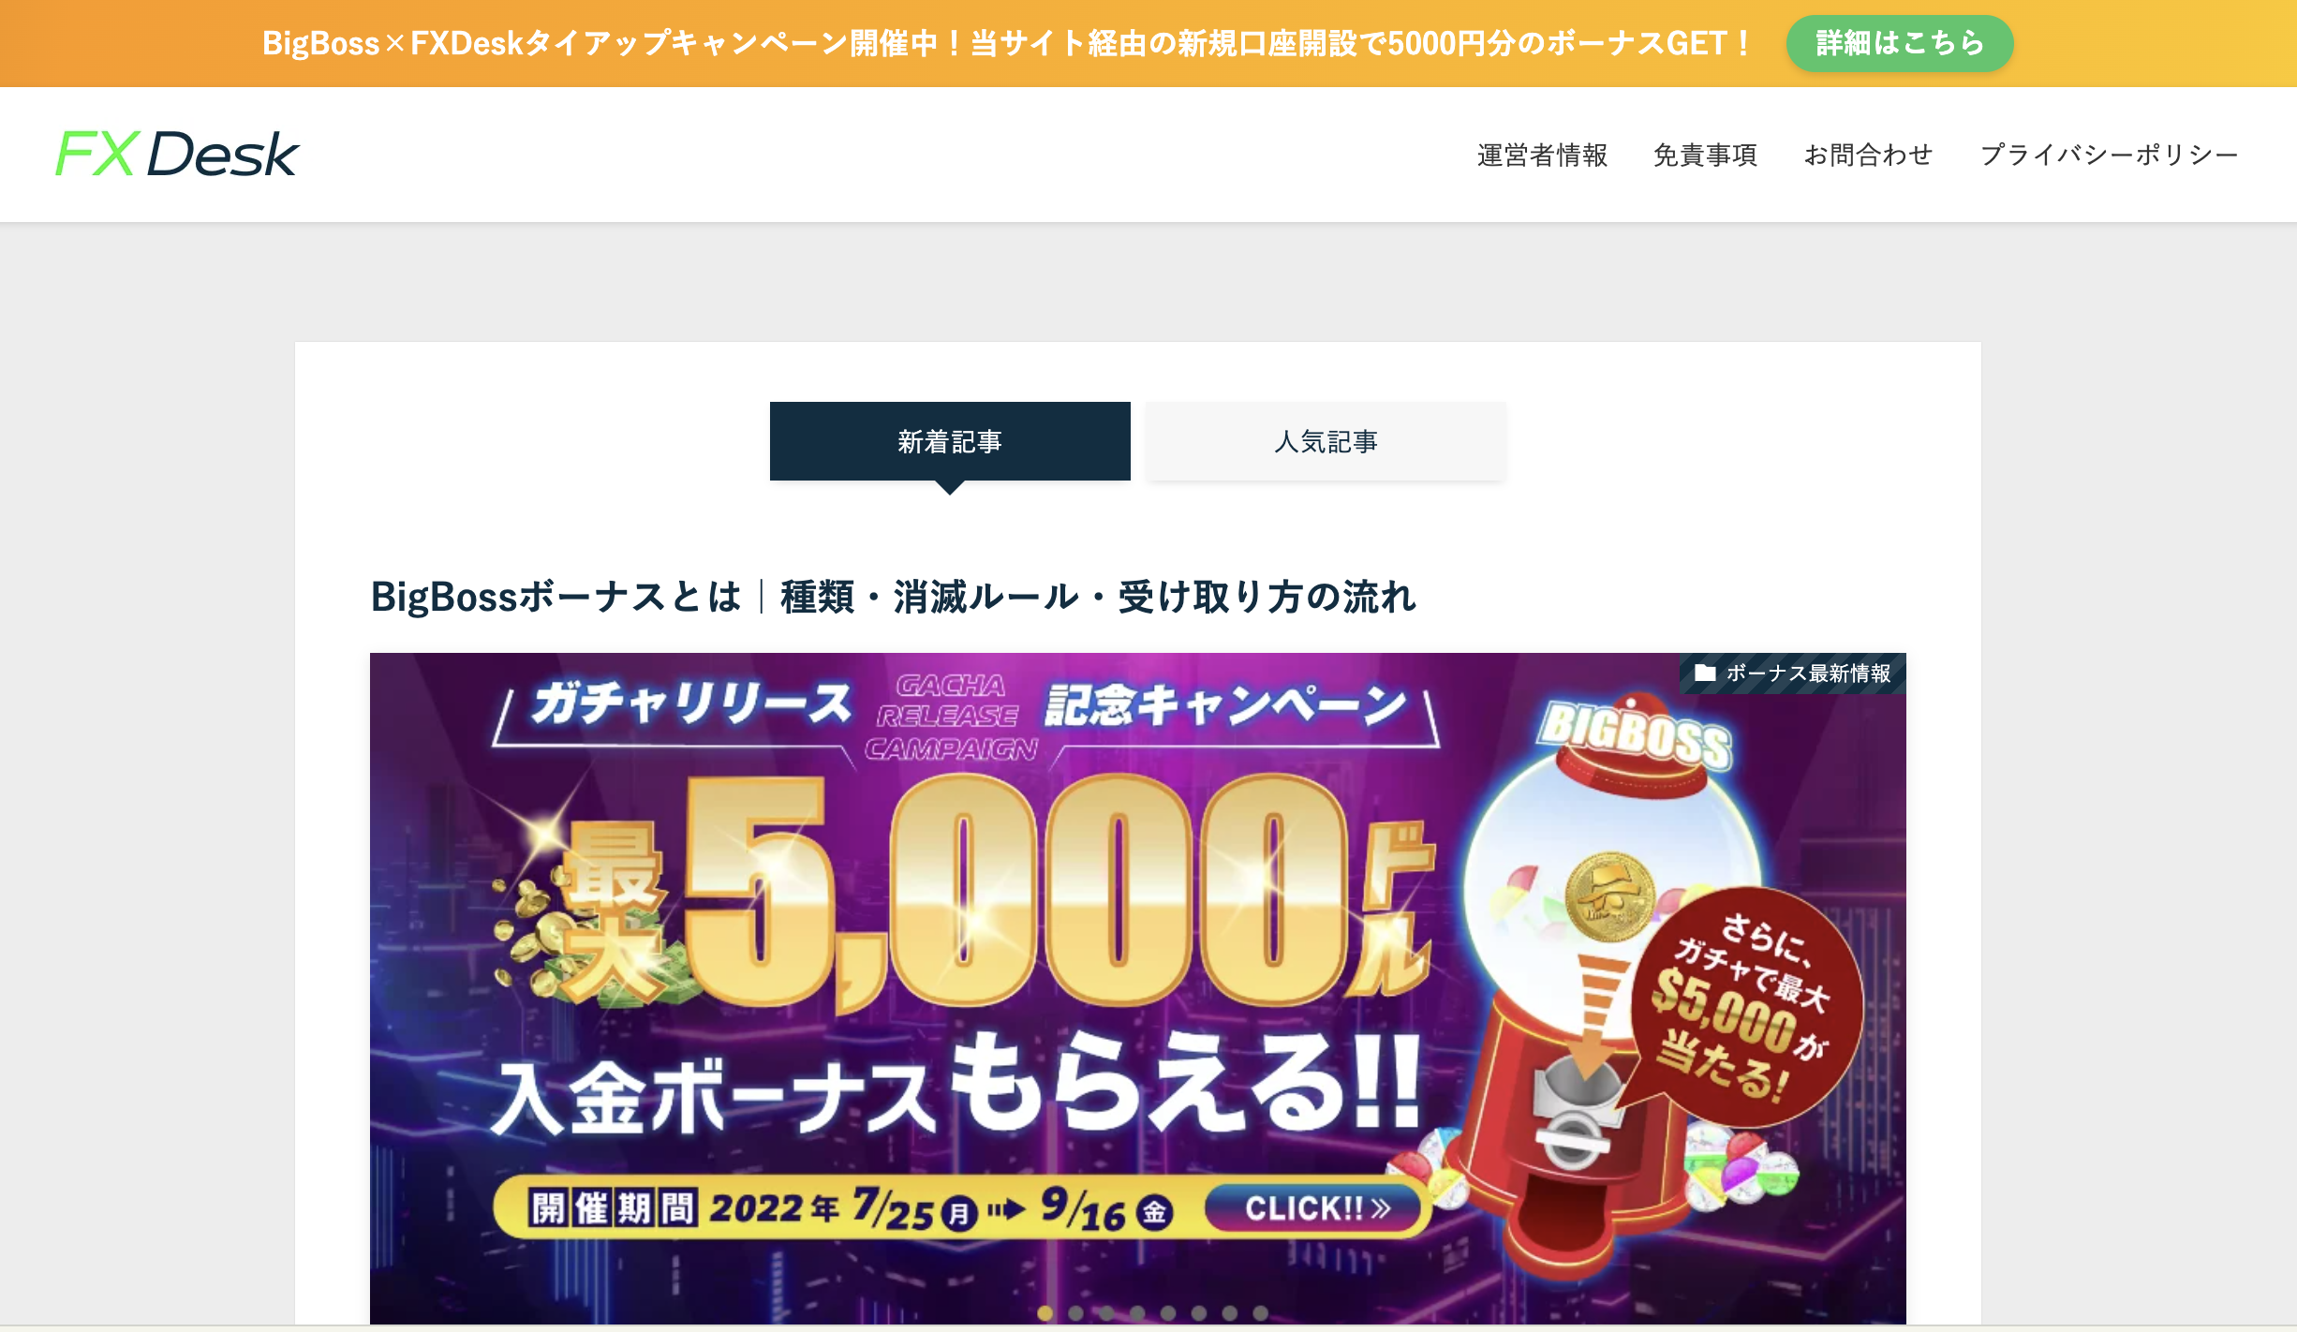This screenshot has width=2297, height=1332.
Task: Open the BigBossボーナスとは article title
Action: pos(894,597)
